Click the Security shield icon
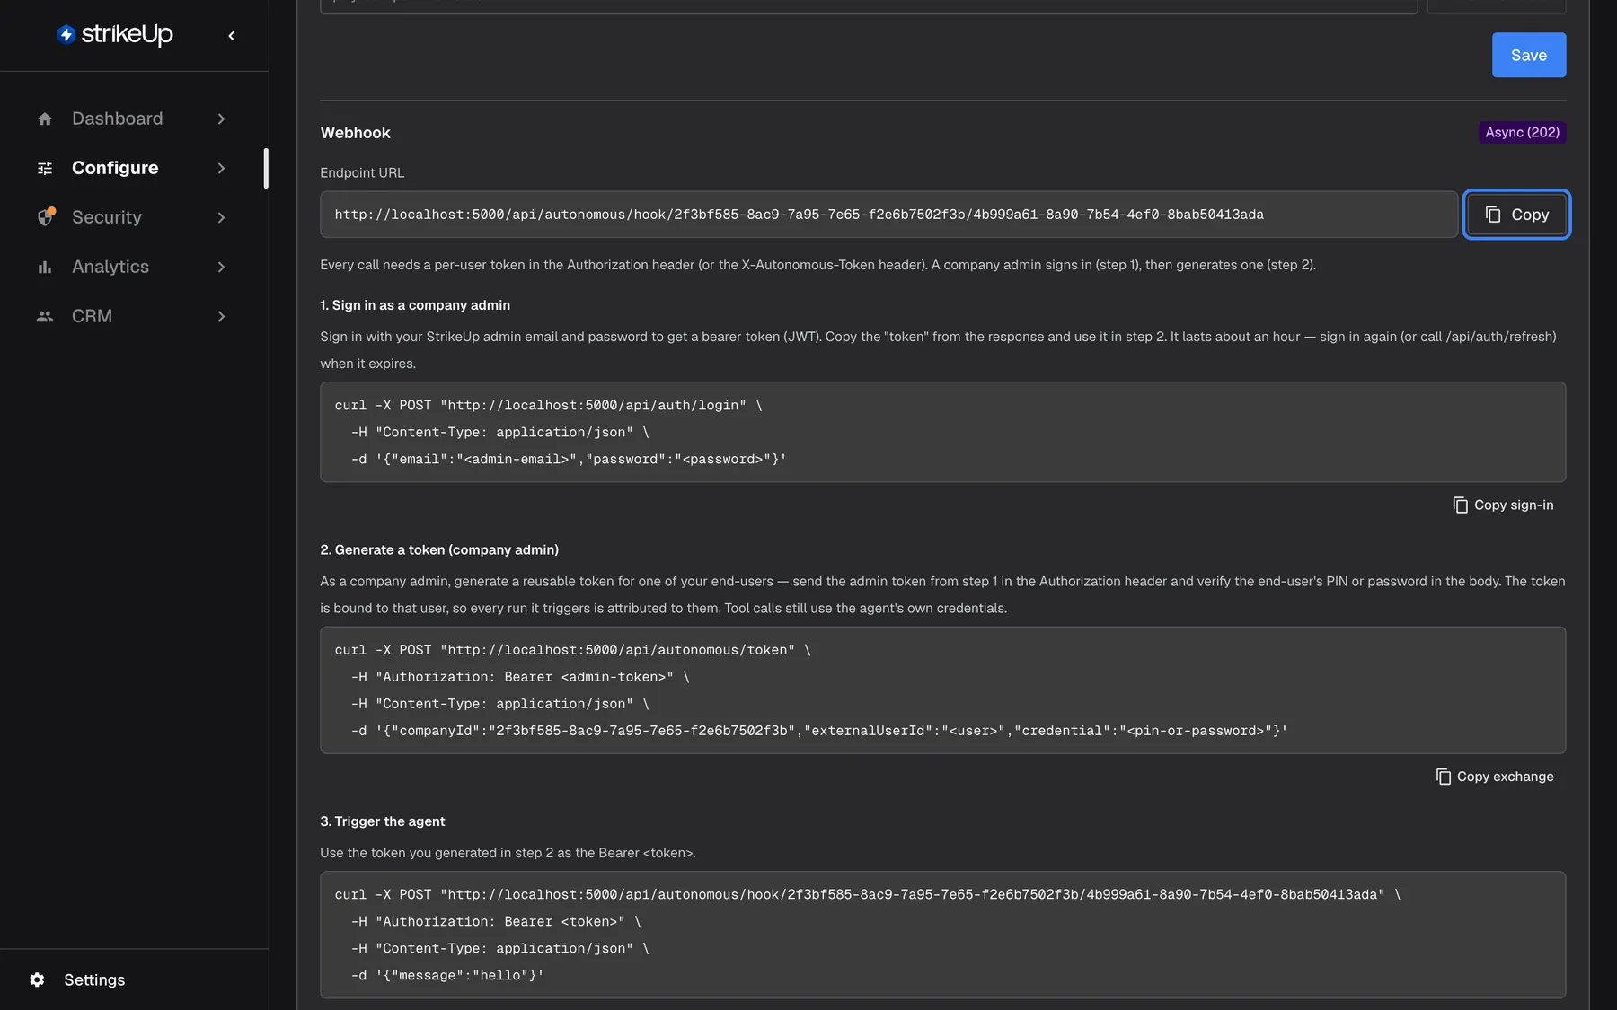1617x1010 pixels. [45, 217]
